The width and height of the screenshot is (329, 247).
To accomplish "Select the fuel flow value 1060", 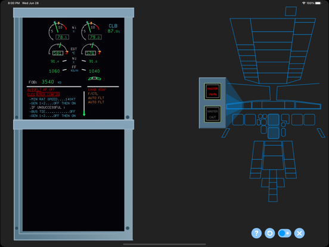I will (x=54, y=71).
